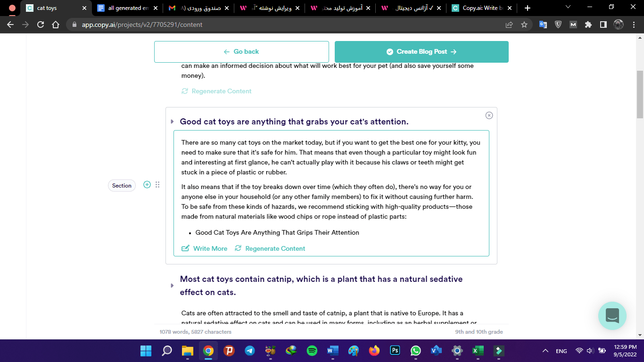Click the Create Blog Post button
Image resolution: width=644 pixels, height=362 pixels.
(421, 52)
